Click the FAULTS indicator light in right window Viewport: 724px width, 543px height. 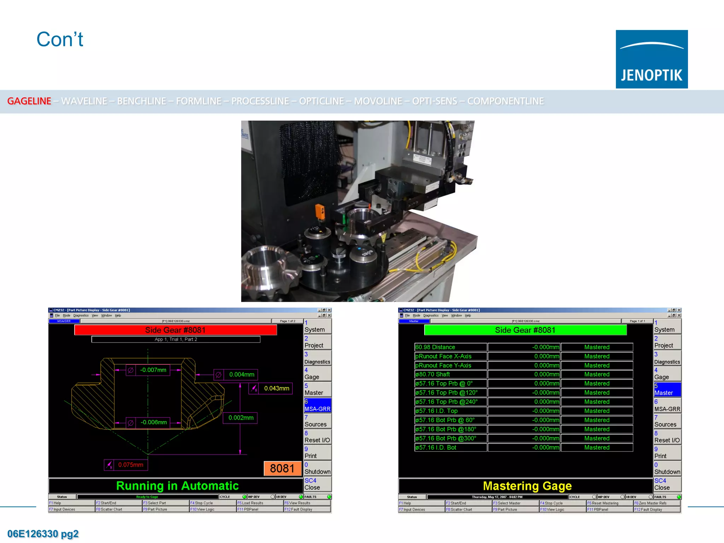point(679,497)
